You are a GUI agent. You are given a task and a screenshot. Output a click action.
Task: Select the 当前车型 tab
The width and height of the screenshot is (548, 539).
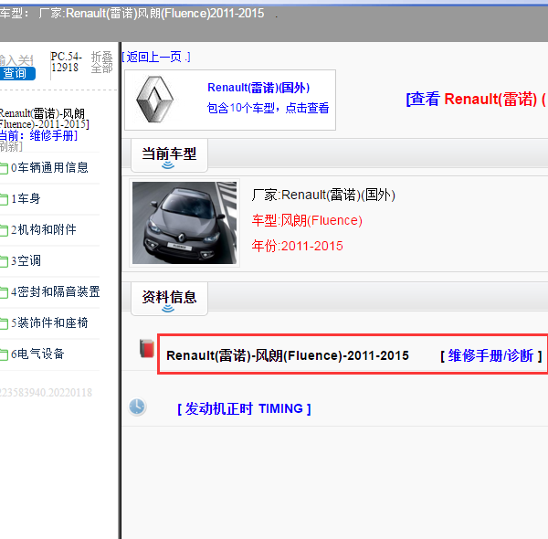coord(169,154)
